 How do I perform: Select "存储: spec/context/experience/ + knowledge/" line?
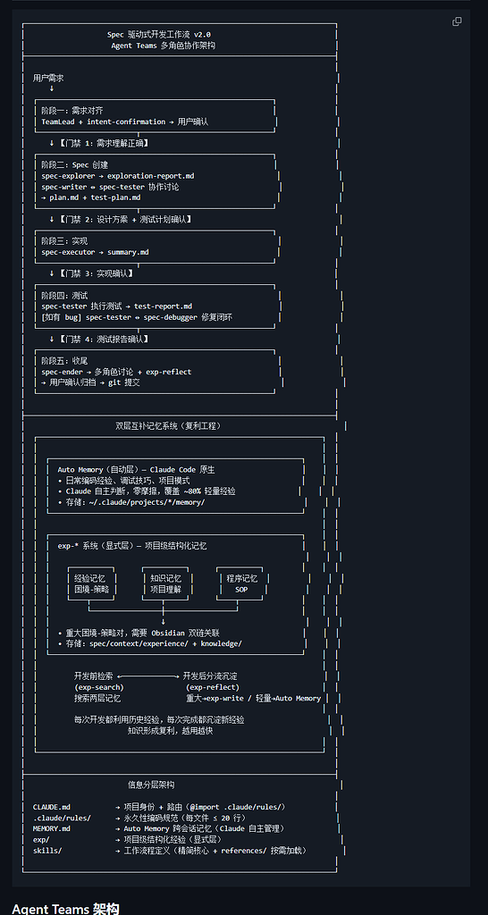(x=149, y=643)
